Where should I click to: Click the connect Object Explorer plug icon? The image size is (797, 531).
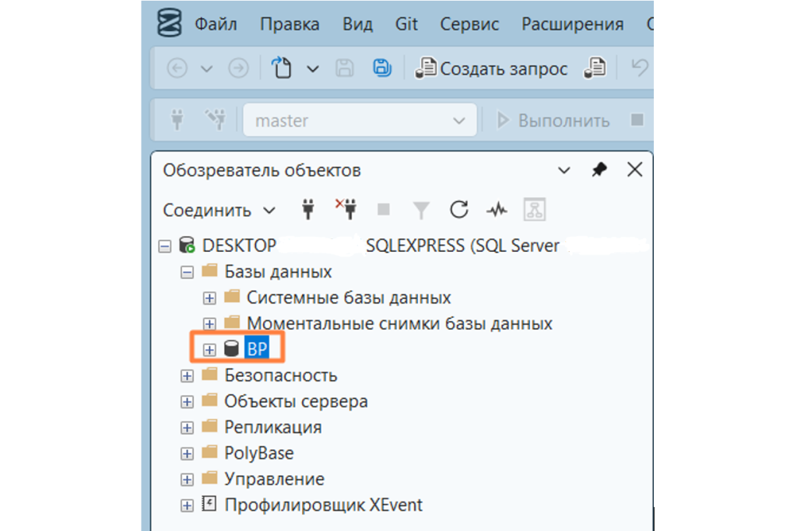(x=308, y=209)
